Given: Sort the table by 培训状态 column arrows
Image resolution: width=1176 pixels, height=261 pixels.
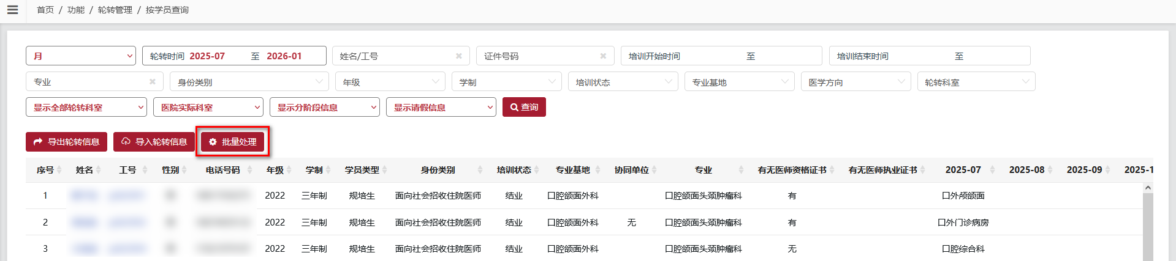Looking at the screenshot, I should pyautogui.click(x=537, y=170).
